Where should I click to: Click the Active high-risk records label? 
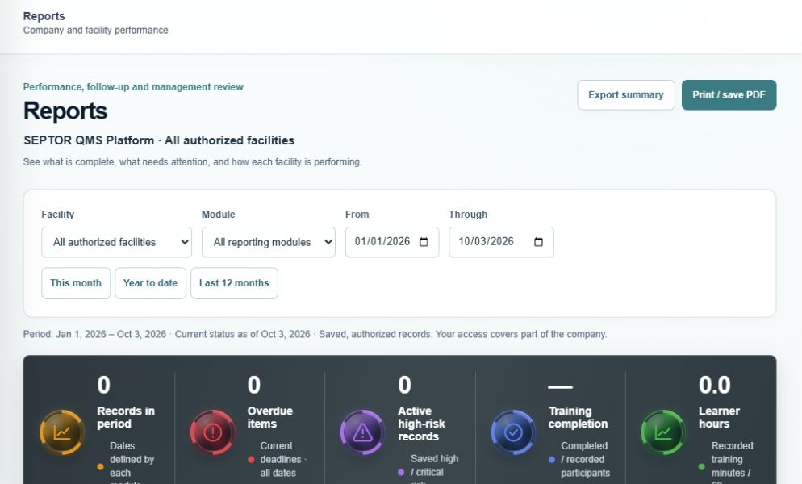(x=421, y=423)
